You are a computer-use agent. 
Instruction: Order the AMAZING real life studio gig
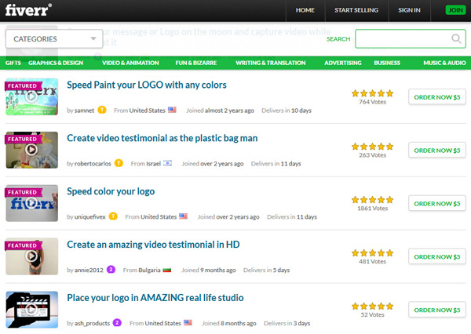[x=437, y=310]
